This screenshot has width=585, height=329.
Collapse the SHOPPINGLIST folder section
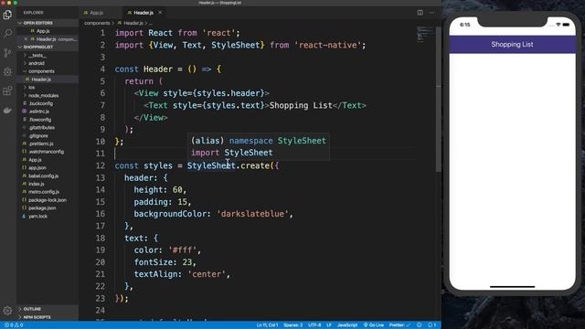[48, 47]
